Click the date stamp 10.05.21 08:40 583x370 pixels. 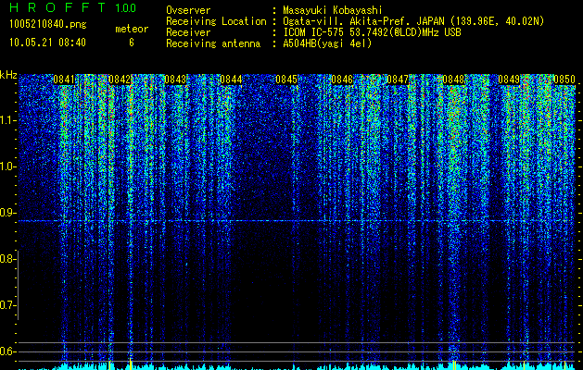pyautogui.click(x=47, y=43)
